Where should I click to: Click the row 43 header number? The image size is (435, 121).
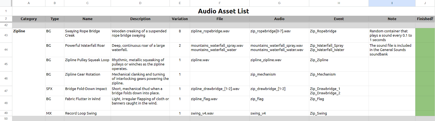[x=6, y=35]
